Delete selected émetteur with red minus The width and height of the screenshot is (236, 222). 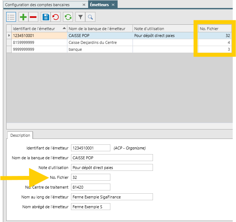pyautogui.click(x=33, y=17)
